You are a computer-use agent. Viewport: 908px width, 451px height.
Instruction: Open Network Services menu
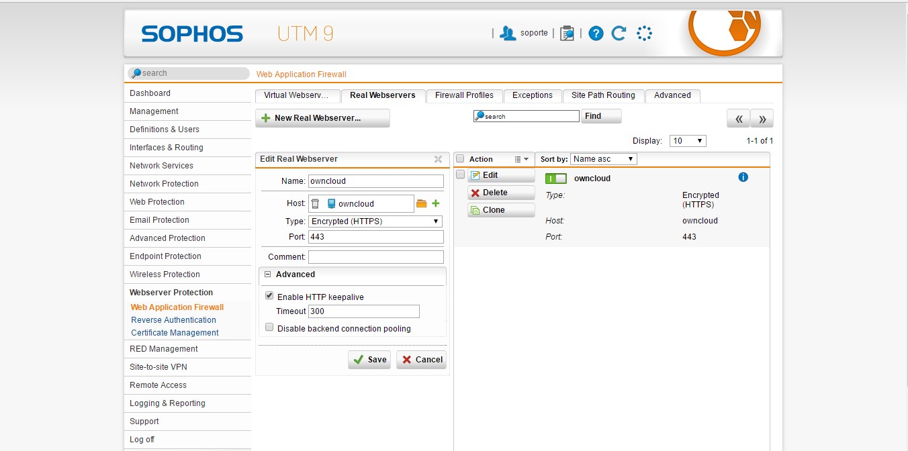pos(187,166)
